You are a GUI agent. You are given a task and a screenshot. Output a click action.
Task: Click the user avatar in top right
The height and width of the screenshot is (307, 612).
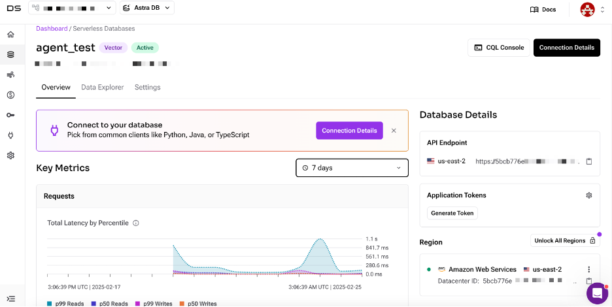587,9
